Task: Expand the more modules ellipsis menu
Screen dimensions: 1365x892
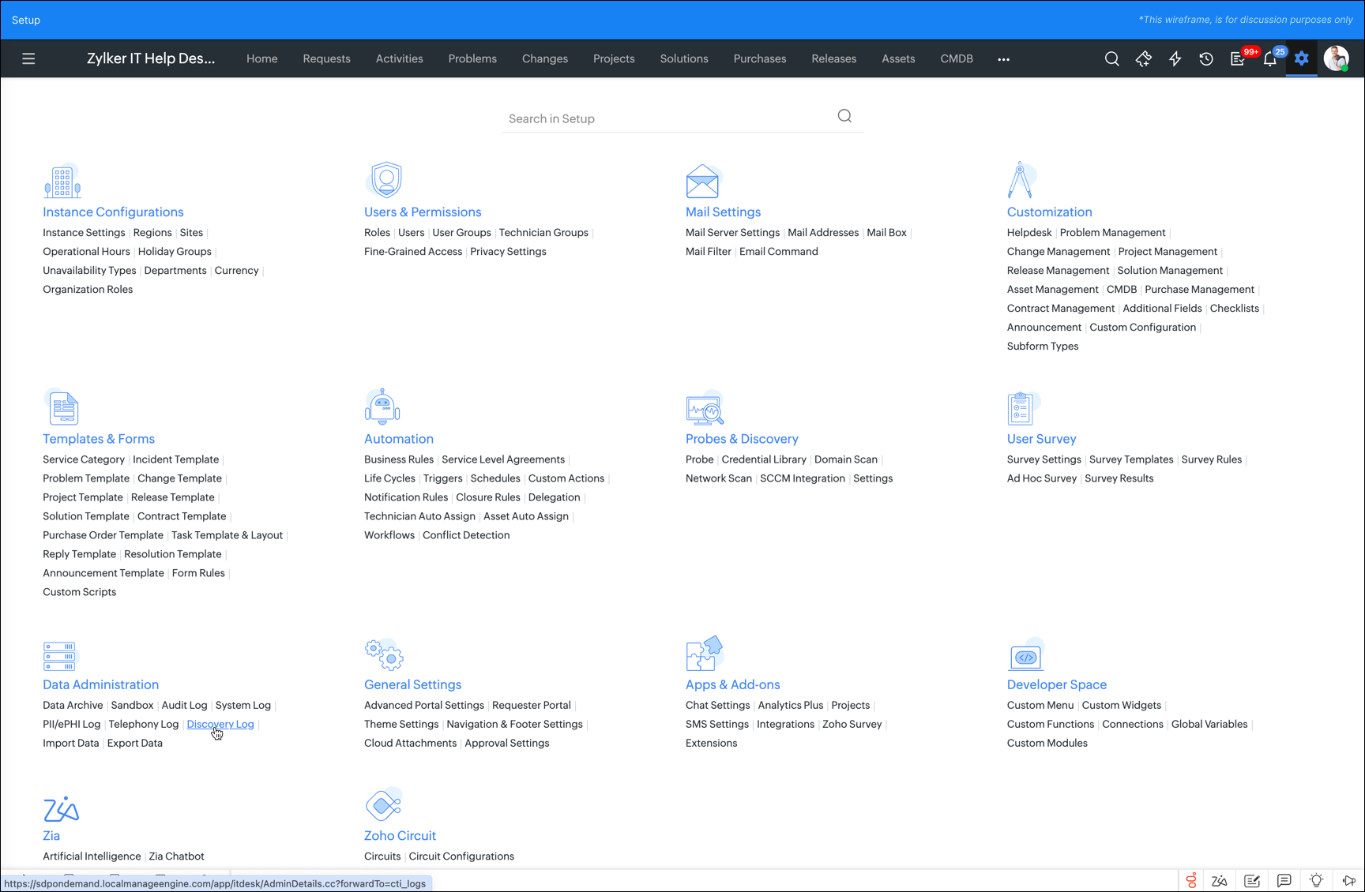Action: click(1003, 59)
